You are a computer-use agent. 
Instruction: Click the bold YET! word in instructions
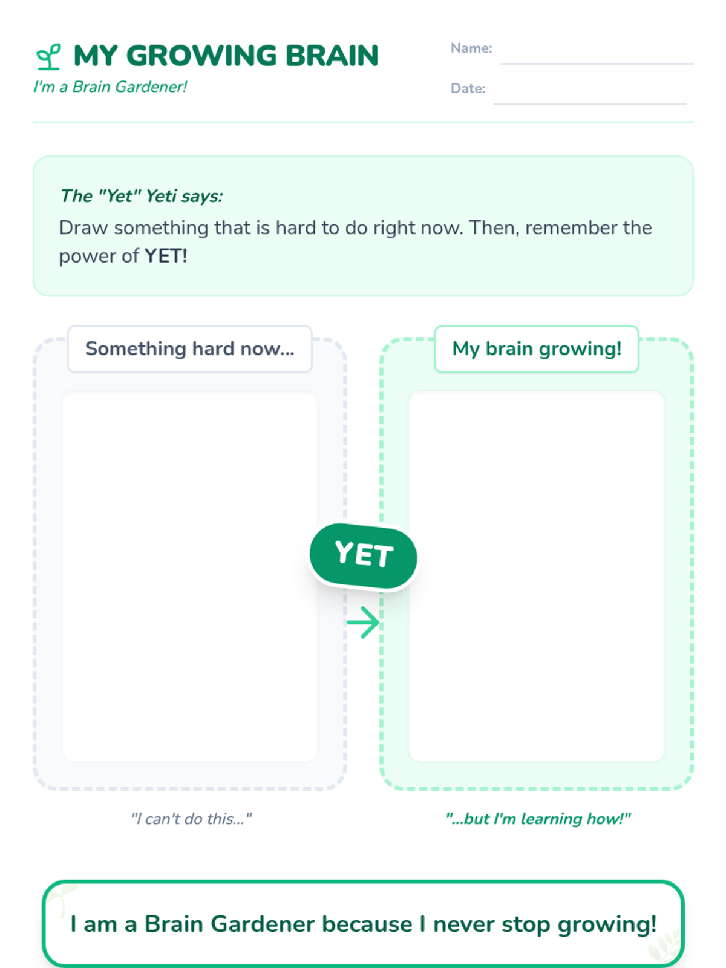pos(166,256)
